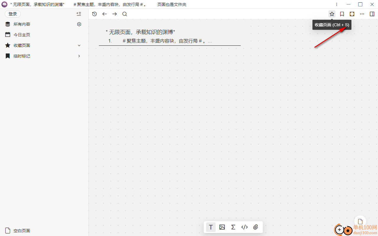
Task: Insert a formula with sigma icon
Action: point(233,227)
